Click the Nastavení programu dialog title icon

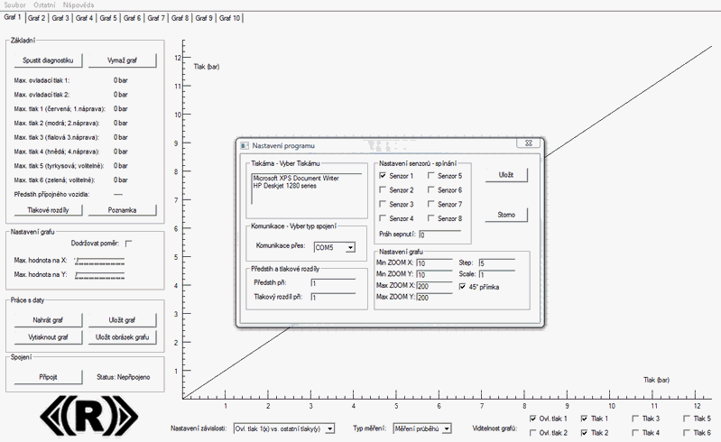tap(244, 145)
